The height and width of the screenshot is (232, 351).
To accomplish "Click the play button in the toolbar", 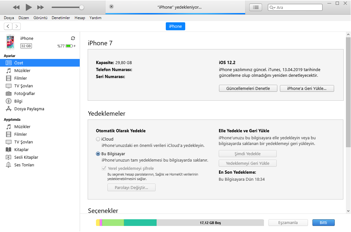I will [28, 7].
